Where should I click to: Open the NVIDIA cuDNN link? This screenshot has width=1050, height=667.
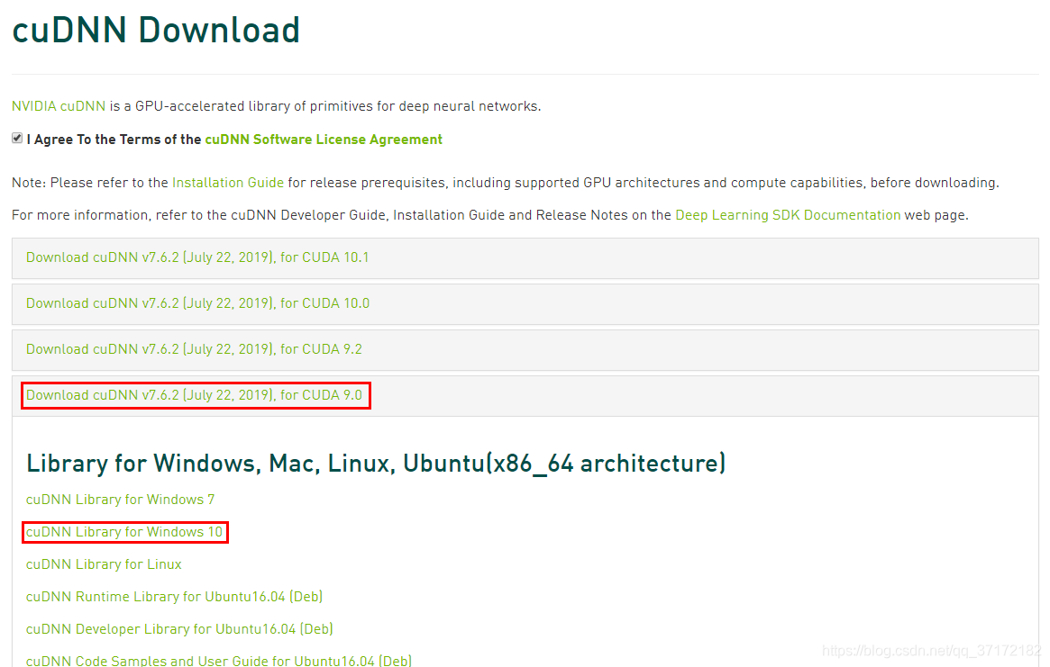59,106
